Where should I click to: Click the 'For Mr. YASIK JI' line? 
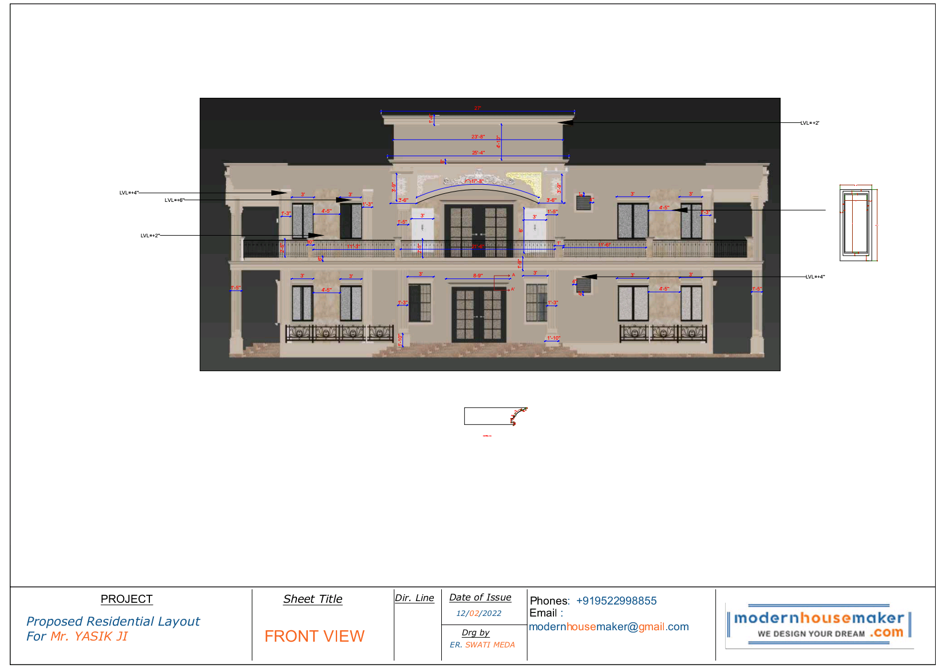coord(77,636)
